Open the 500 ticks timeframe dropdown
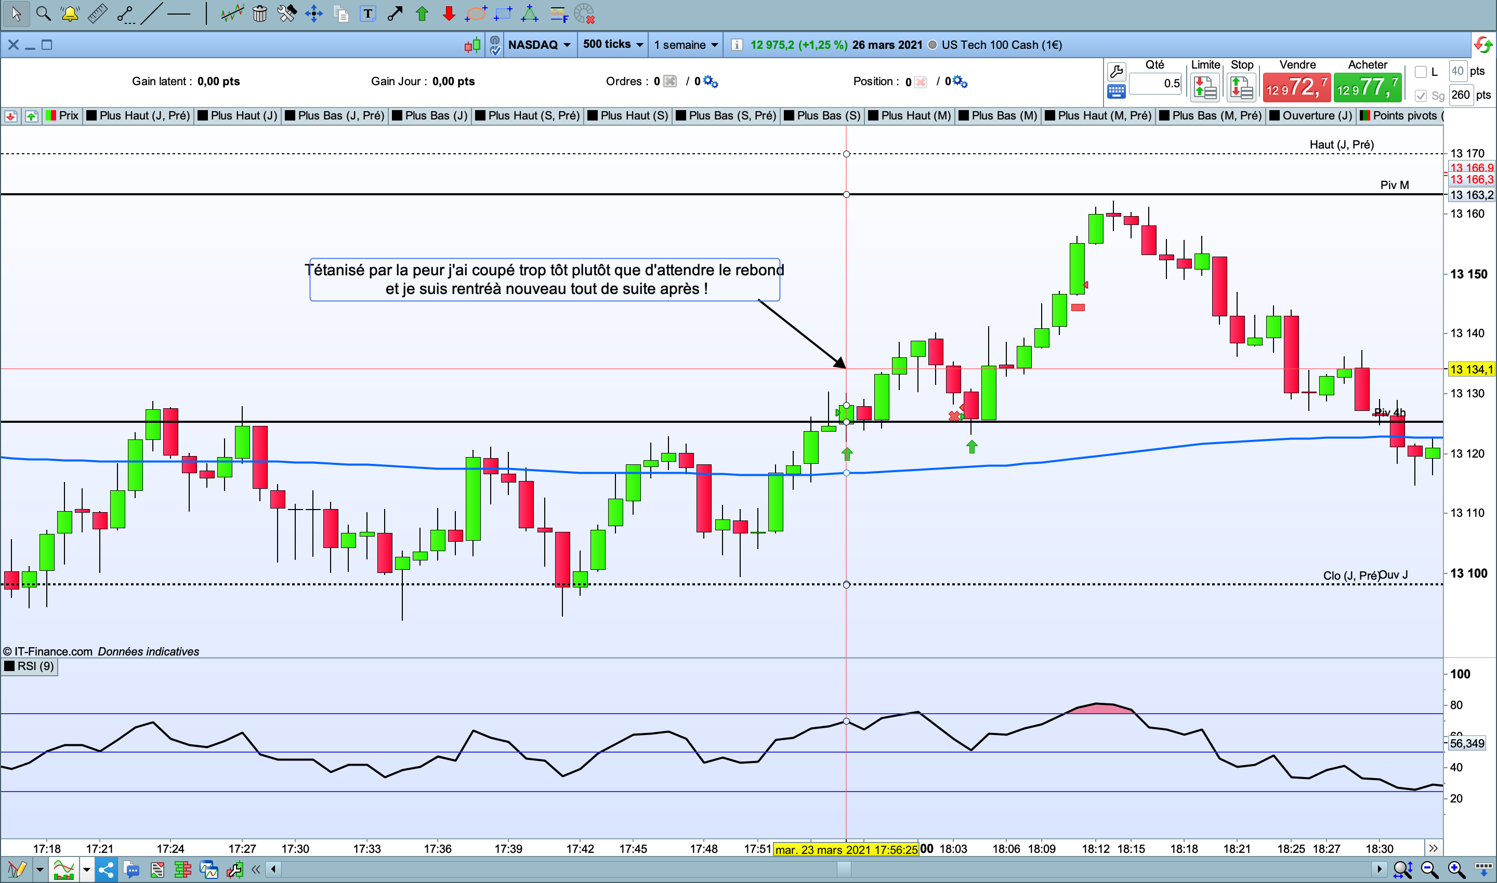The image size is (1497, 883). click(x=613, y=45)
